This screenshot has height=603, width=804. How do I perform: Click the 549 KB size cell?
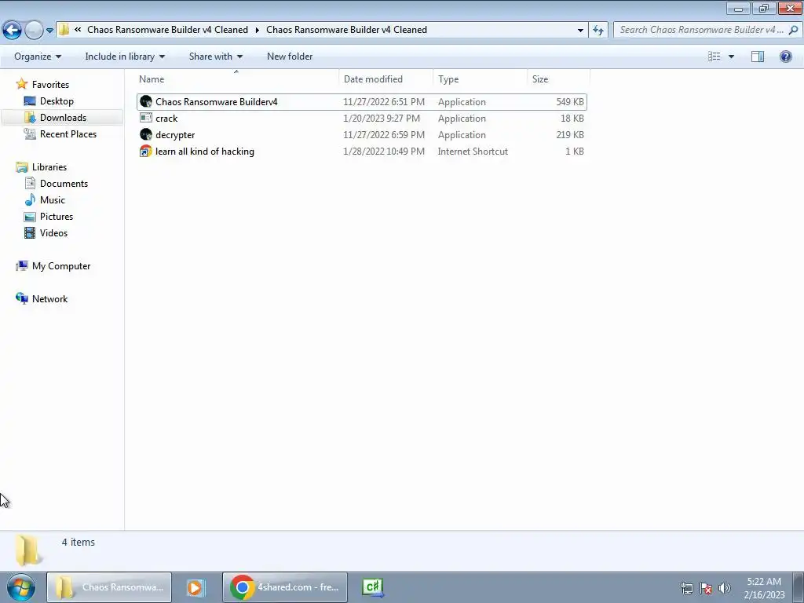570,102
